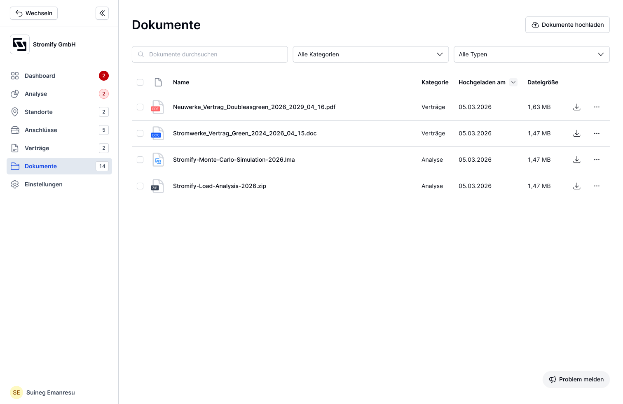Download the Stromwerke_Vertrag doc file
623x404 pixels.
577,133
